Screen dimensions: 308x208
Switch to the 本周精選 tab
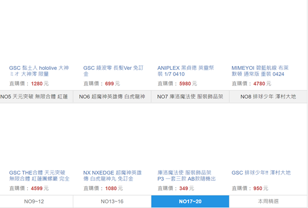coord(268,201)
